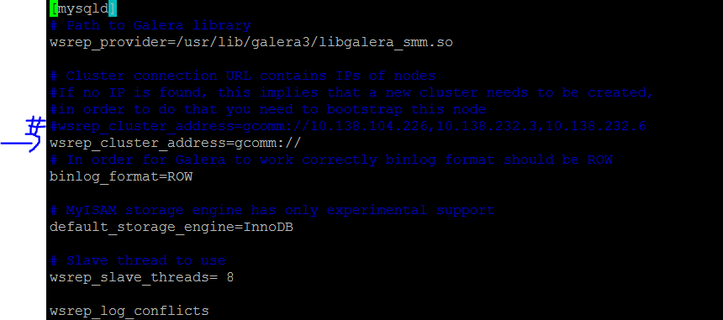Click the empty gcomm:// cluster address line
723x320 pixels.
(x=175, y=143)
